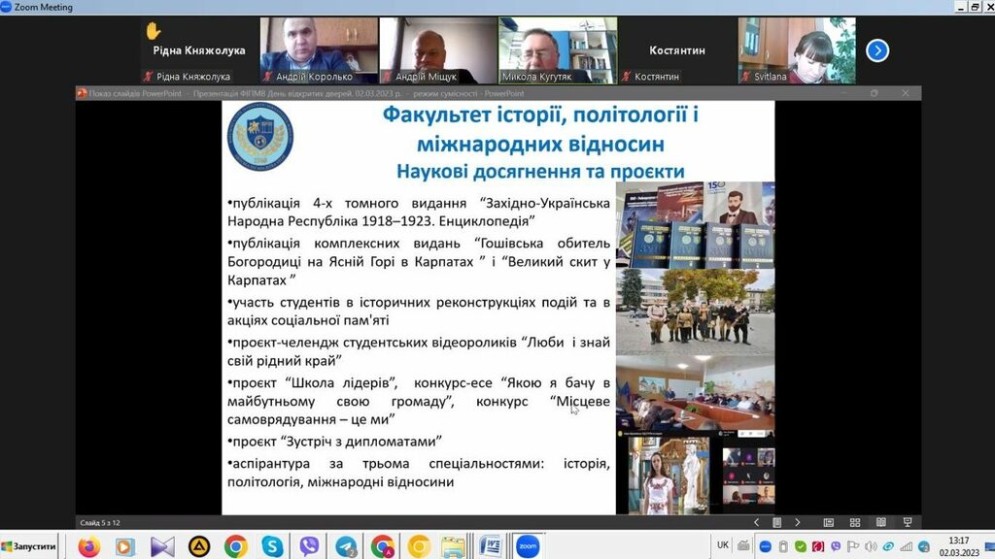Show next participants with the blue arrow
Screen dimensions: 995x559
pyautogui.click(x=877, y=49)
